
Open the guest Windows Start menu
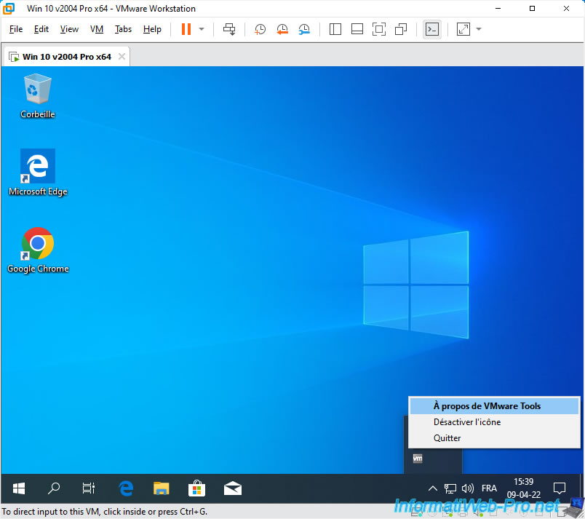[19, 488]
